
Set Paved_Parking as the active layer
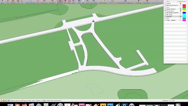165,9
